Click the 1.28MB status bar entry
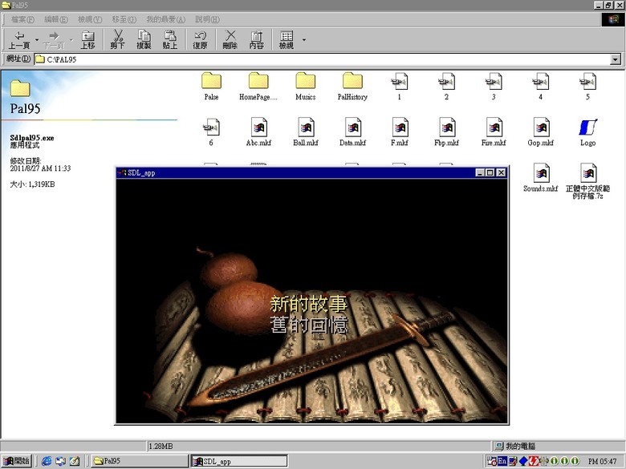This screenshot has width=626, height=469. [161, 446]
